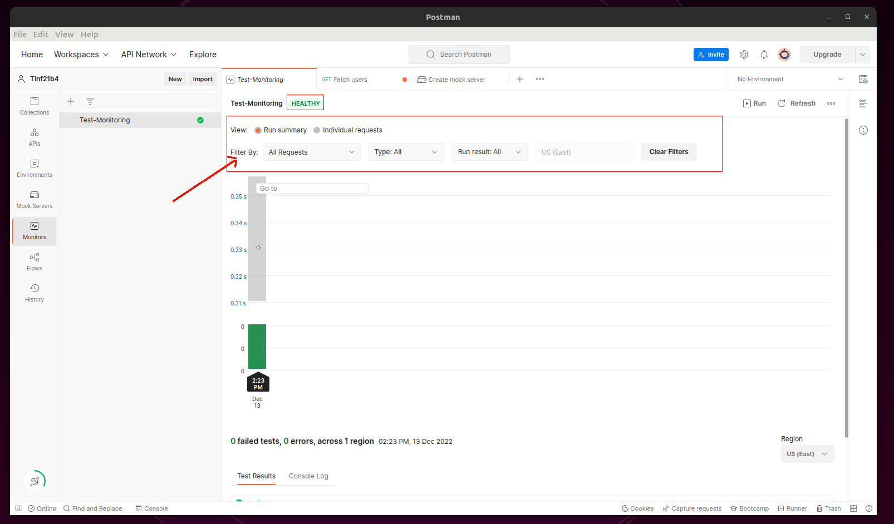Switch to the Console Log tab
This screenshot has height=524, width=894.
click(x=308, y=476)
